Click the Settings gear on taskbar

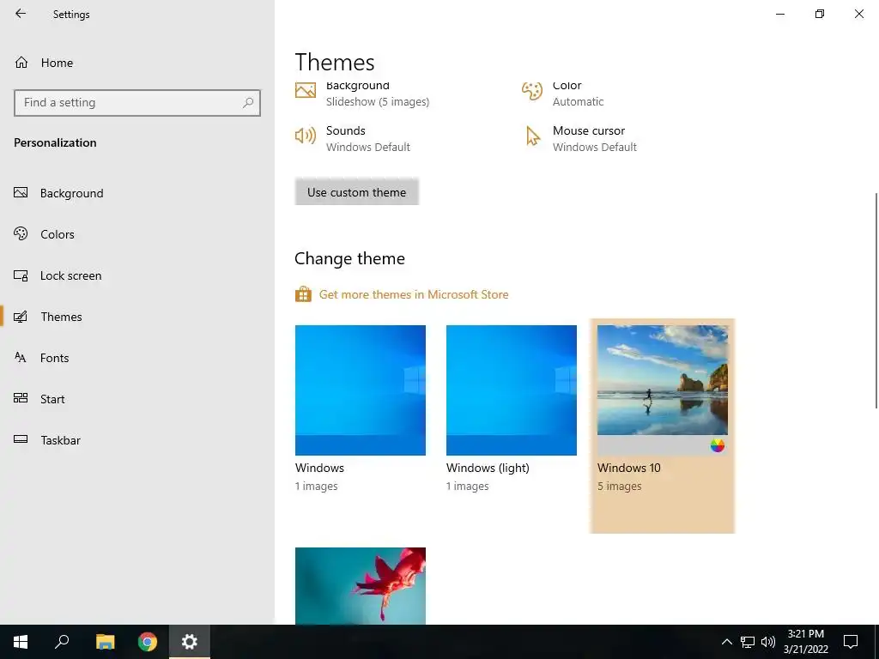pyautogui.click(x=190, y=642)
